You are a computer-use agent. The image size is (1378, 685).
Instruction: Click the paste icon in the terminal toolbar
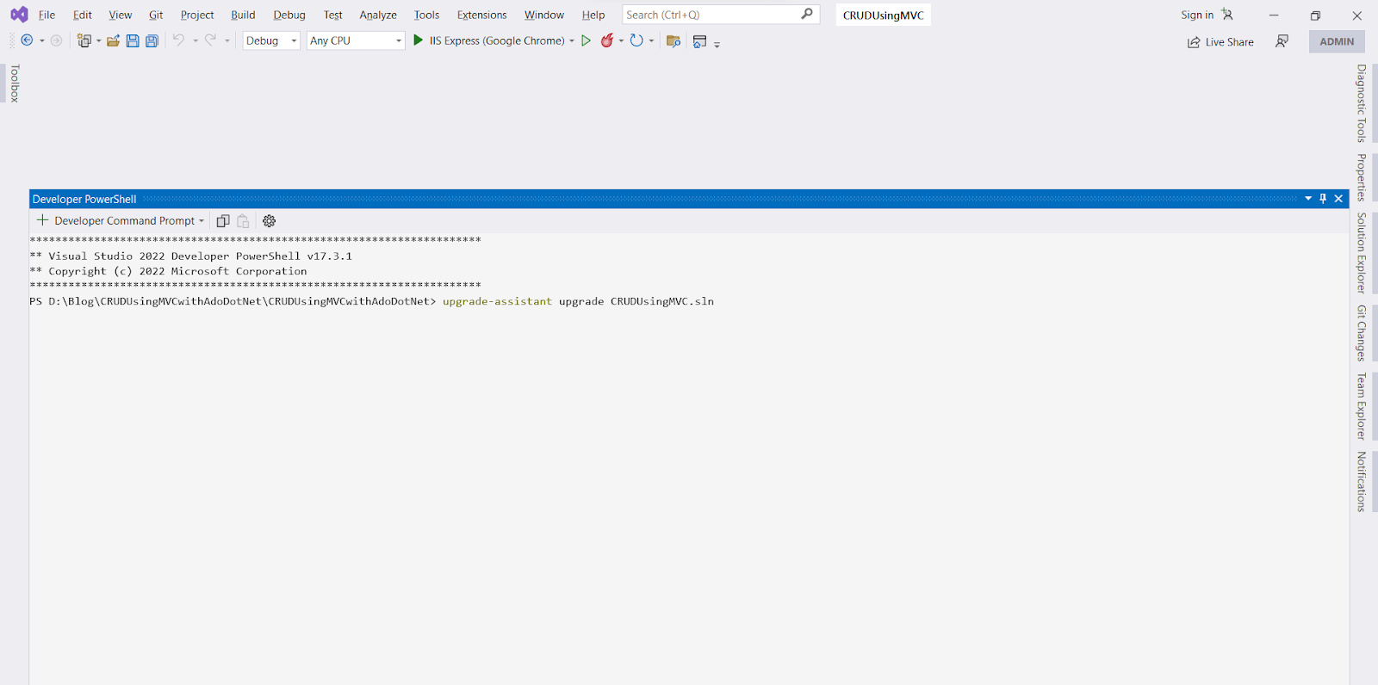click(243, 221)
